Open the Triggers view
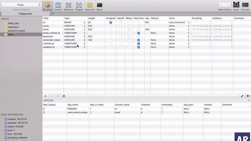The height and width of the screenshot is (141, 251). (79, 7)
